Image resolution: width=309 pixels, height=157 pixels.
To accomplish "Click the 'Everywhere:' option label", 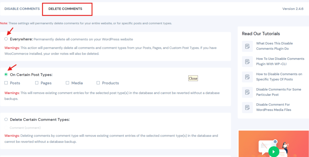I will tap(21, 39).
